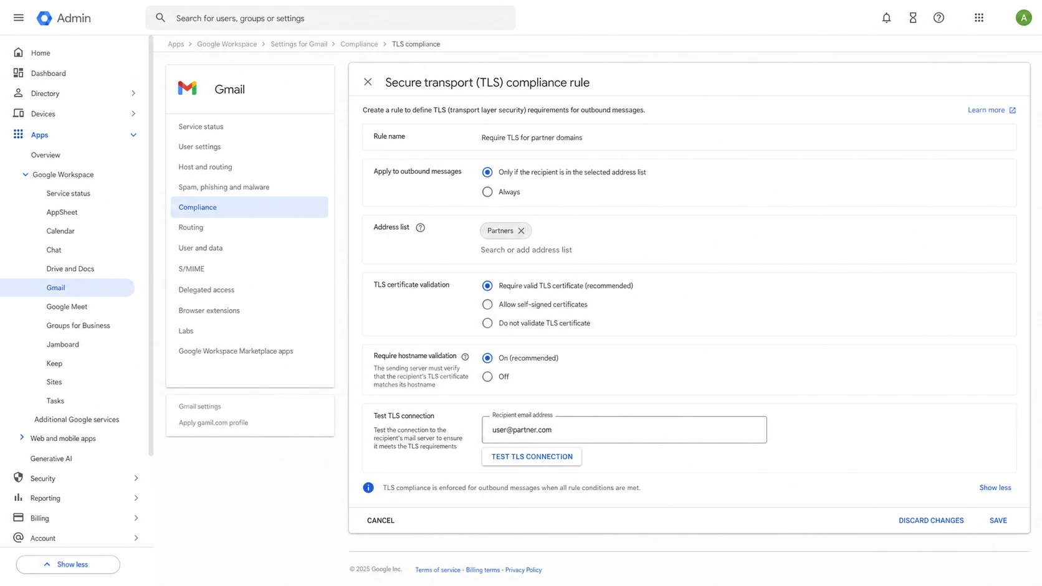The image size is (1042, 586).
Task: Open the Google apps grid
Action: pyautogui.click(x=979, y=18)
